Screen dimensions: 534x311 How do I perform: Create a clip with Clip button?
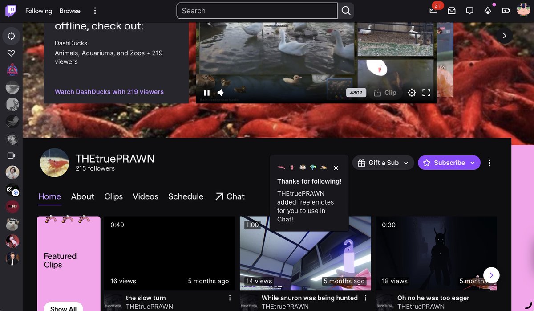385,93
